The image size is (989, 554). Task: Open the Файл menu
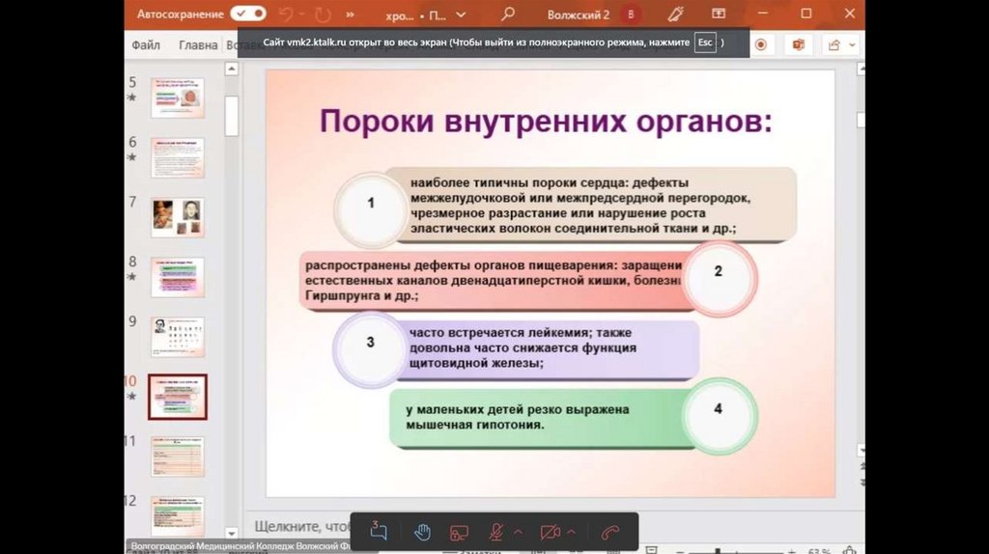pyautogui.click(x=146, y=44)
